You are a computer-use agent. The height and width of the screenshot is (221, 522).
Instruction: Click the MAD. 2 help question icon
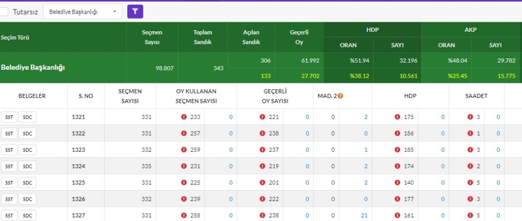click(x=340, y=96)
